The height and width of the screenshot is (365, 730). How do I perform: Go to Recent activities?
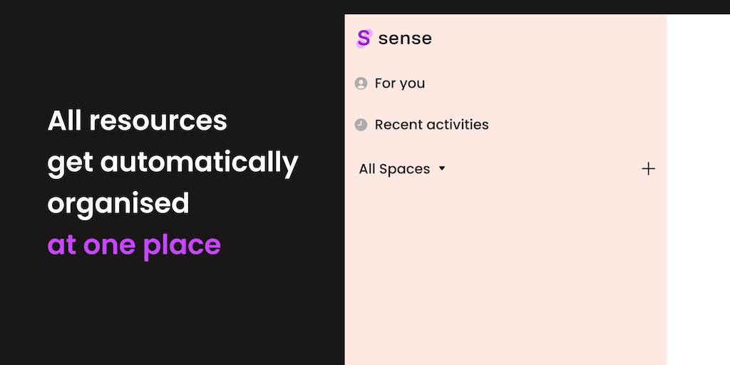coord(431,125)
